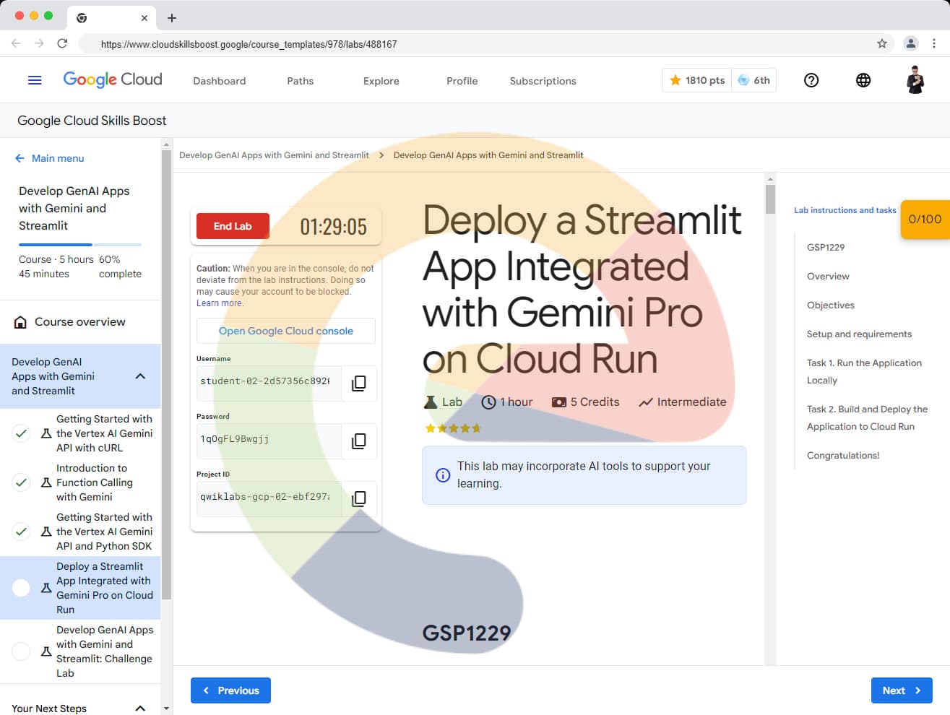Image resolution: width=950 pixels, height=715 pixels.
Task: Click the first breadcrumb Develop GenAI Apps link
Action: coord(274,155)
